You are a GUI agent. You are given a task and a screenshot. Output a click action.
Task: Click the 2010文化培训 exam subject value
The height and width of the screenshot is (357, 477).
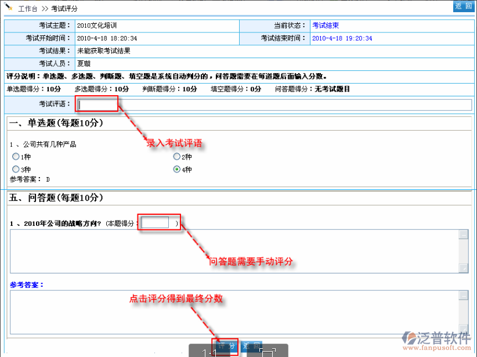click(x=97, y=26)
